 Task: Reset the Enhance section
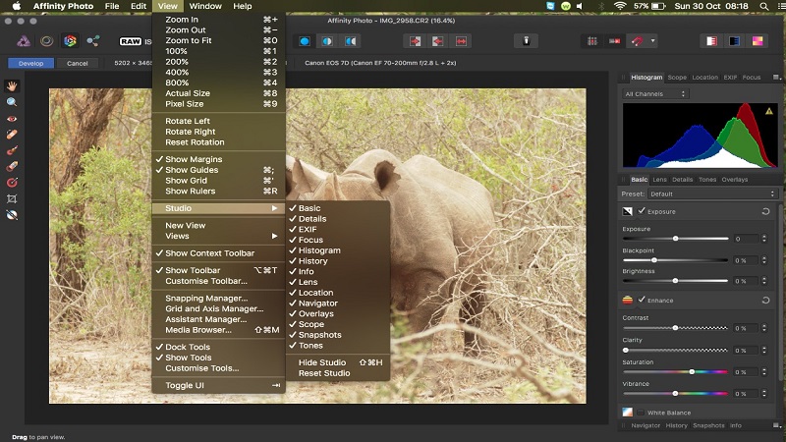click(x=765, y=301)
